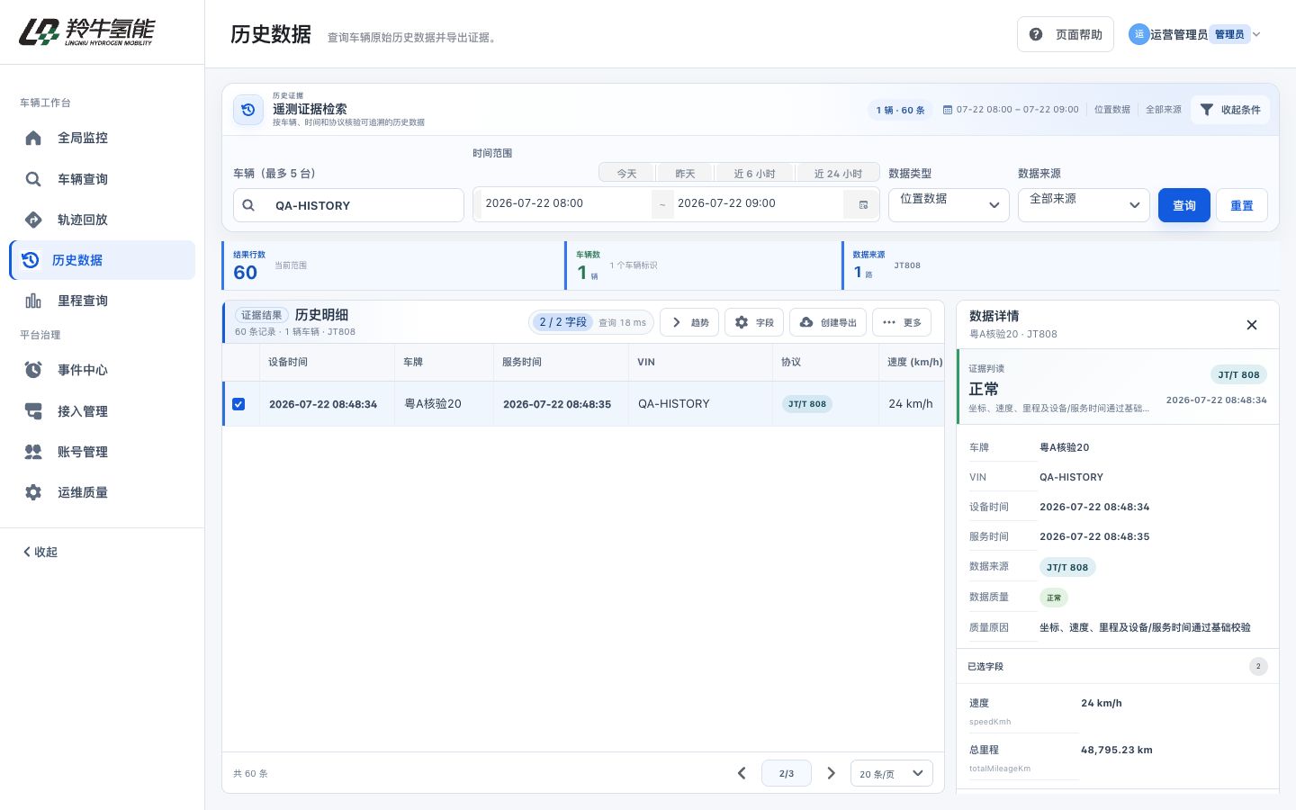The image size is (1296, 810).
Task: Open 字段 column settings
Action: click(x=754, y=322)
